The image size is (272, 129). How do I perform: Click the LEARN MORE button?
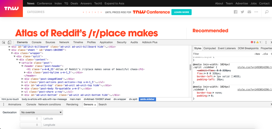tap(181, 12)
